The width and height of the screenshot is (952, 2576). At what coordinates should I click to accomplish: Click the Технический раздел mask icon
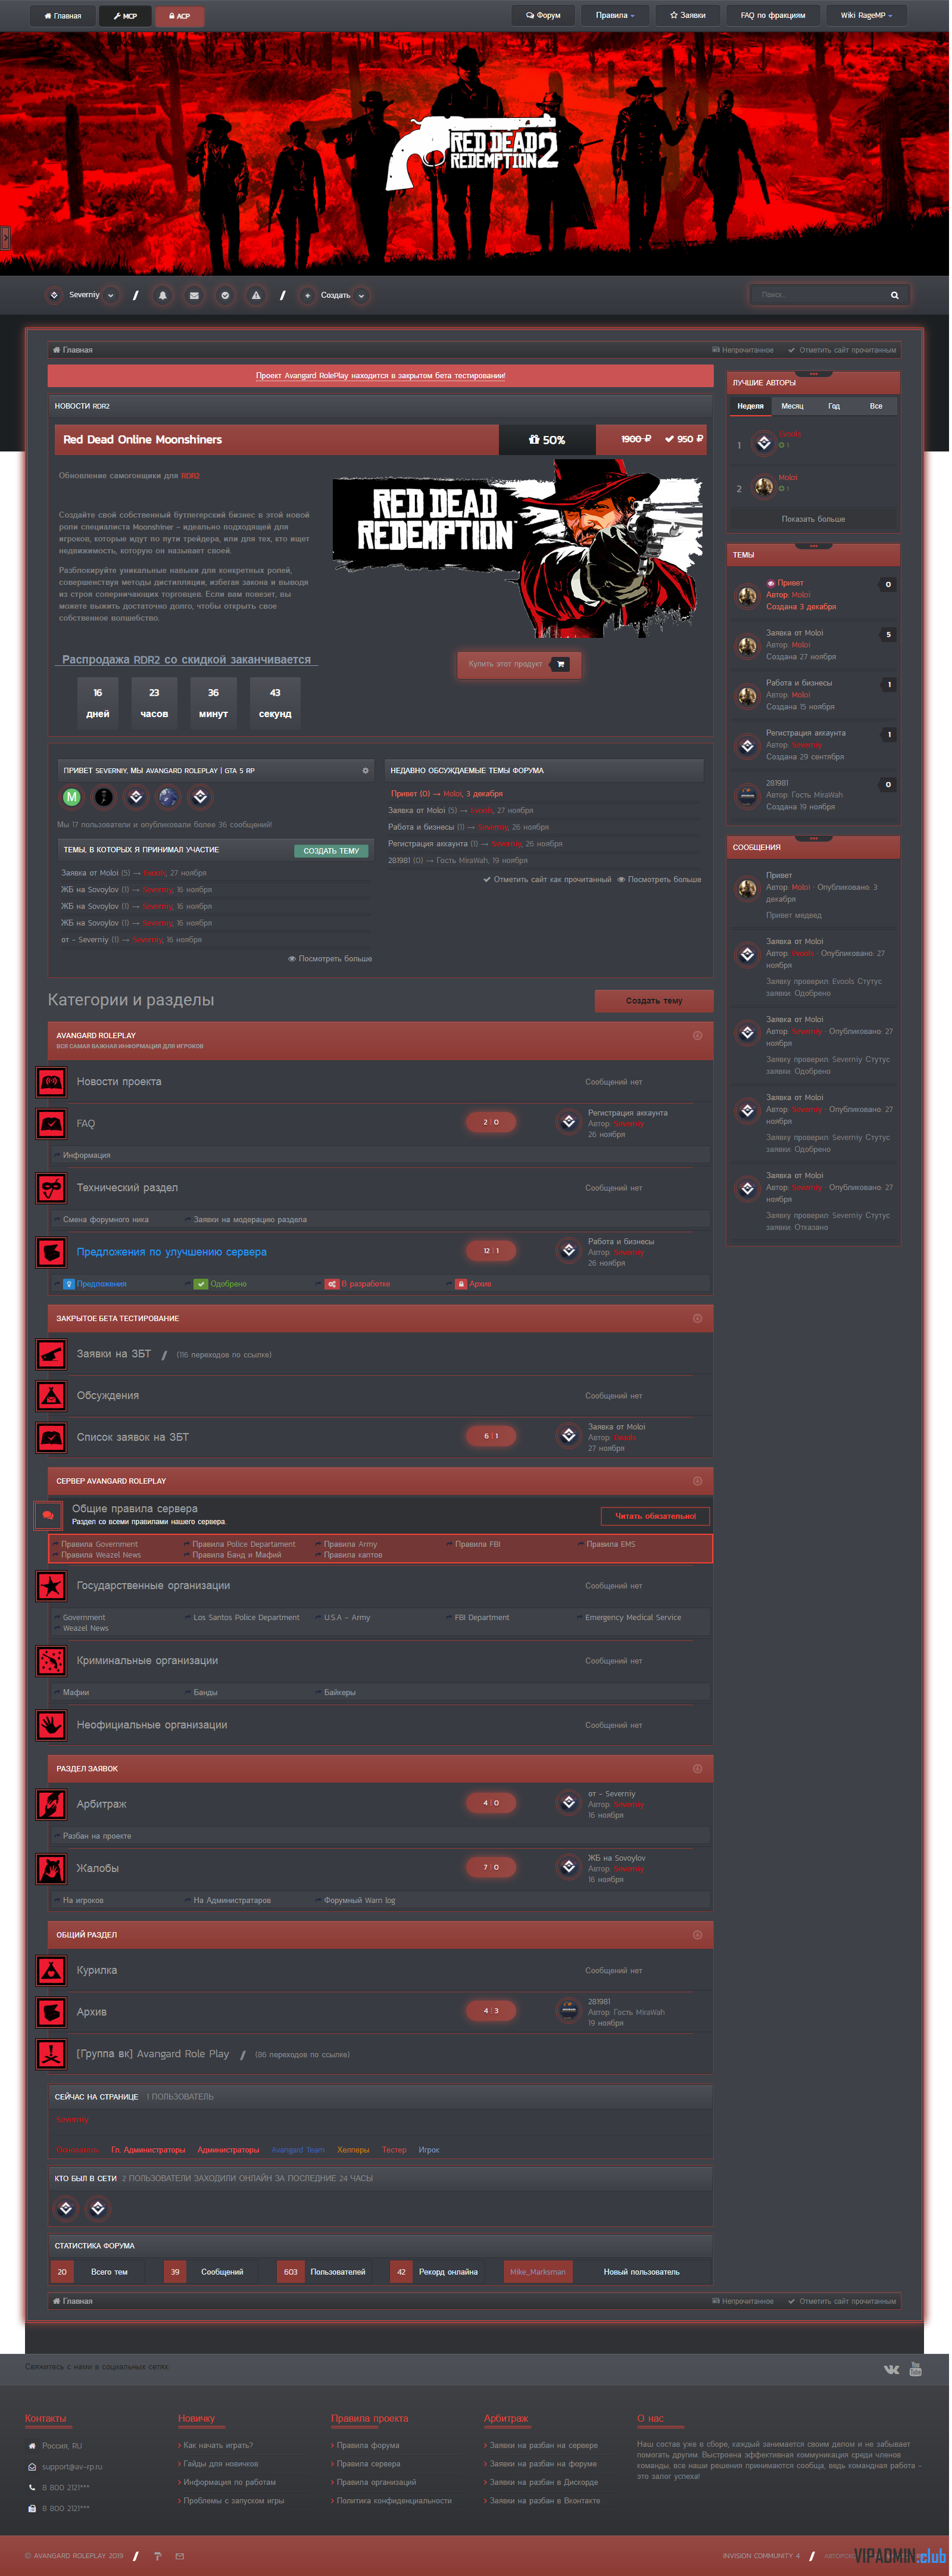(x=51, y=1189)
